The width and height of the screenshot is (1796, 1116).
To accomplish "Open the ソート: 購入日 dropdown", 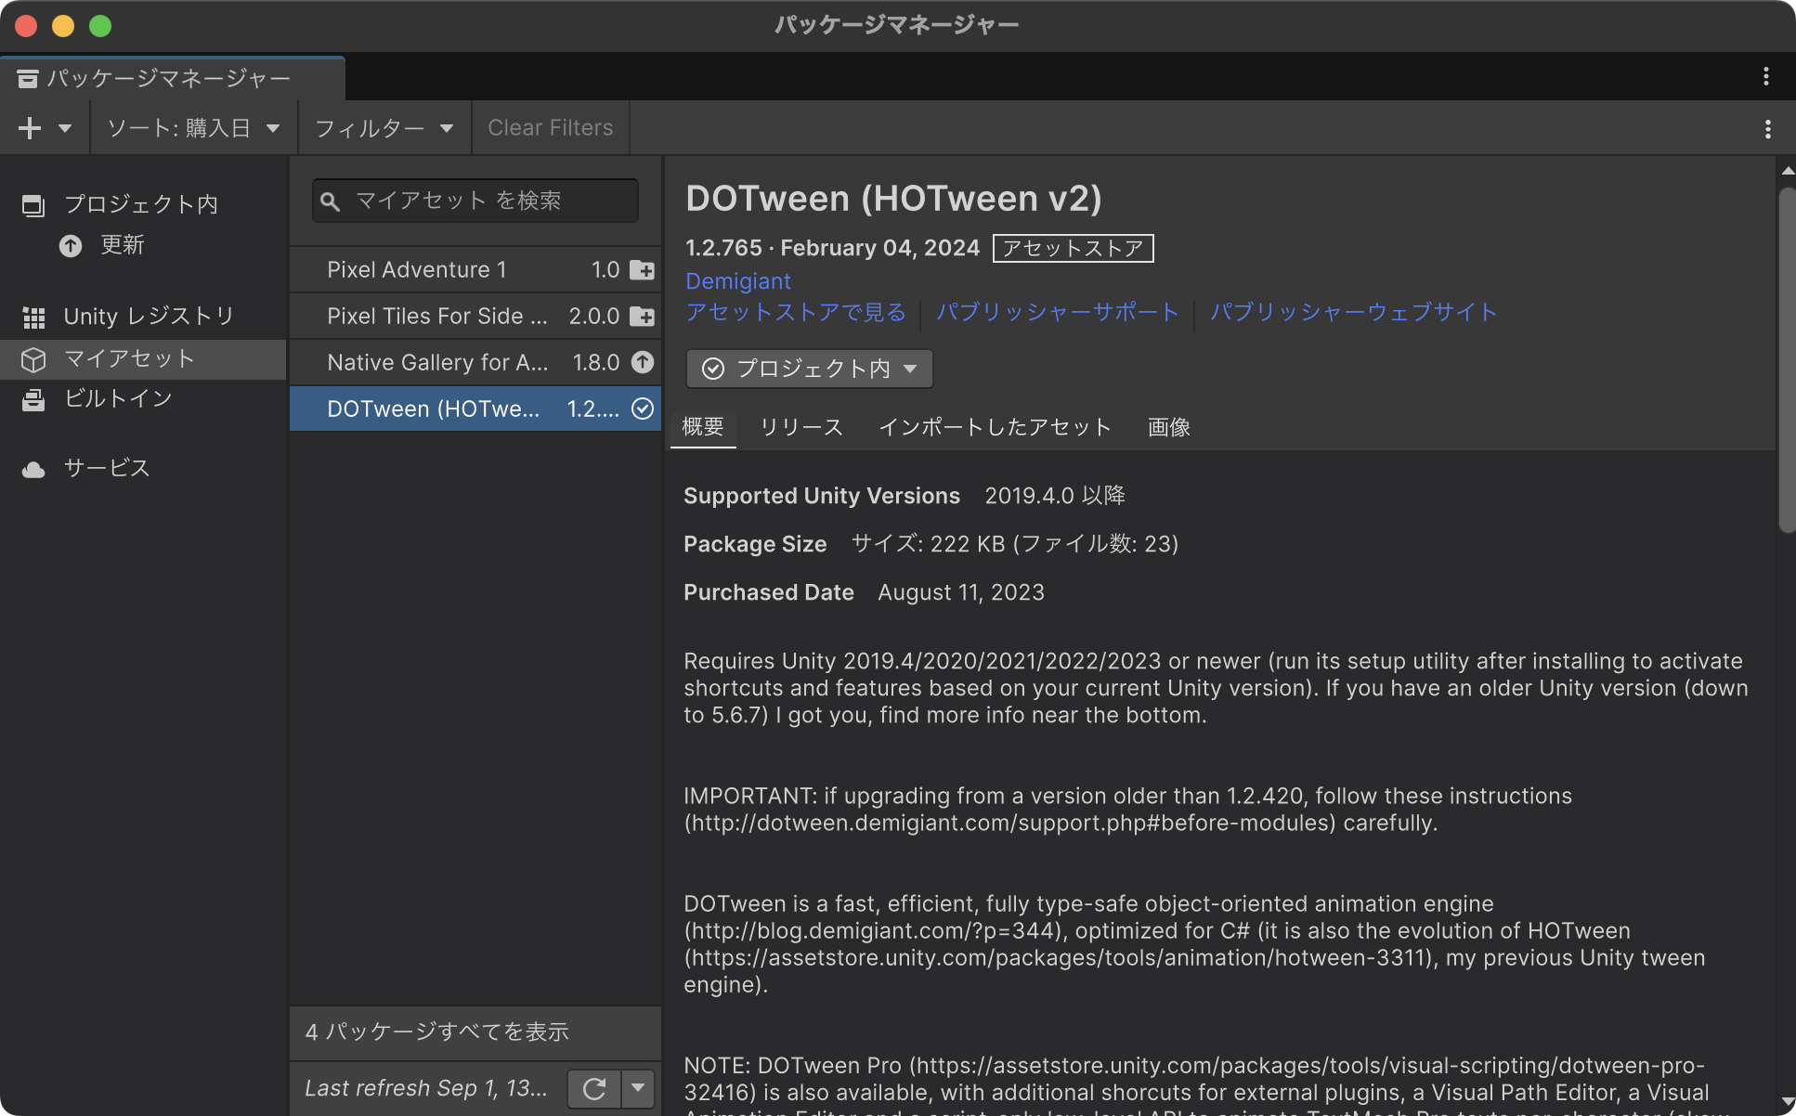I will [191, 127].
